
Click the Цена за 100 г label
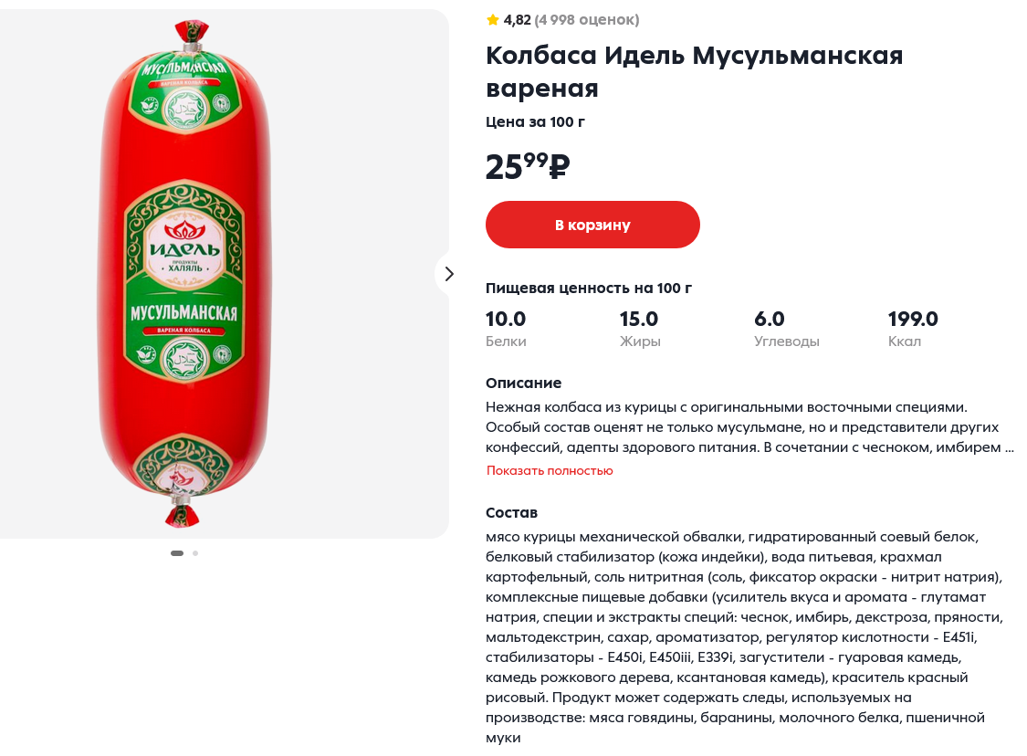click(x=535, y=122)
